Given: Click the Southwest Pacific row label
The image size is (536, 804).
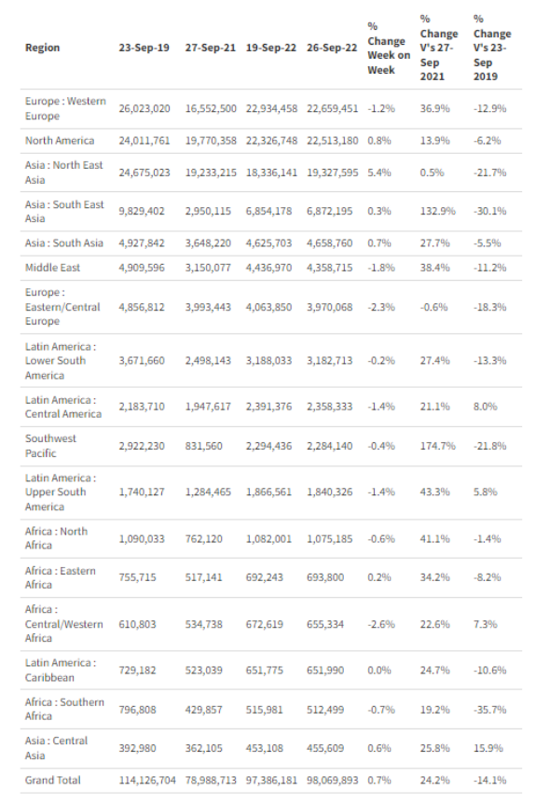Looking at the screenshot, I should [50, 446].
